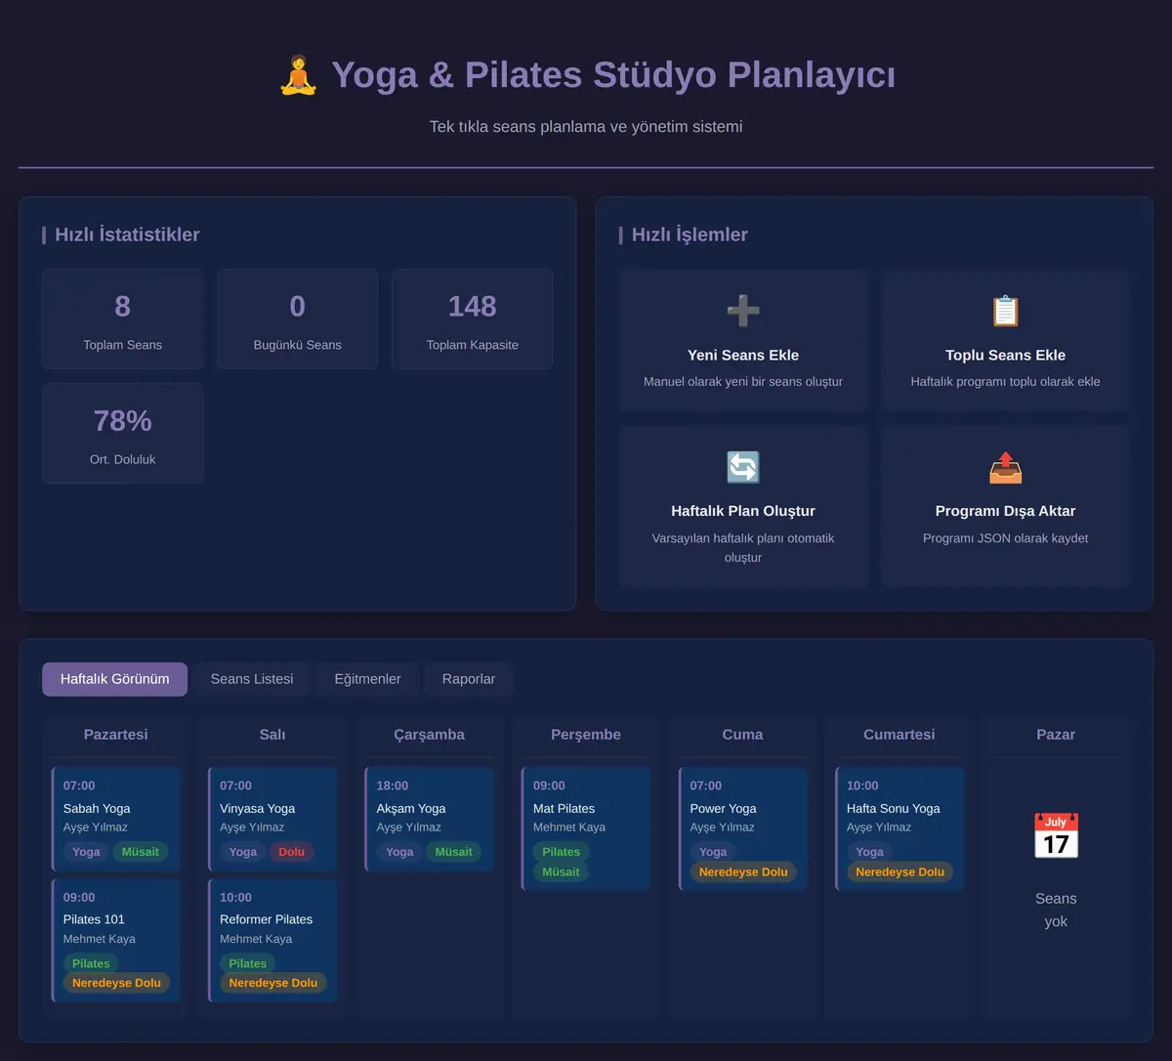Image resolution: width=1172 pixels, height=1061 pixels.
Task: Click the Pazar column header
Action: tap(1056, 735)
